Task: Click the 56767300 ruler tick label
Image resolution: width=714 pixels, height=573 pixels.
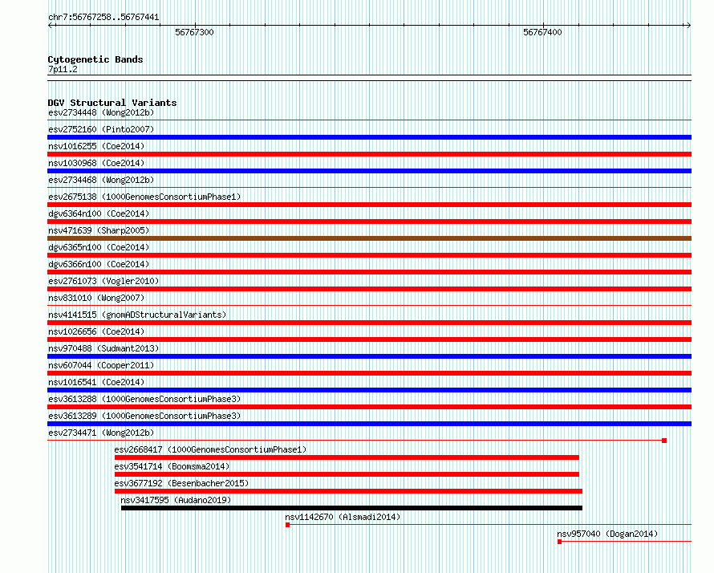Action: click(194, 32)
